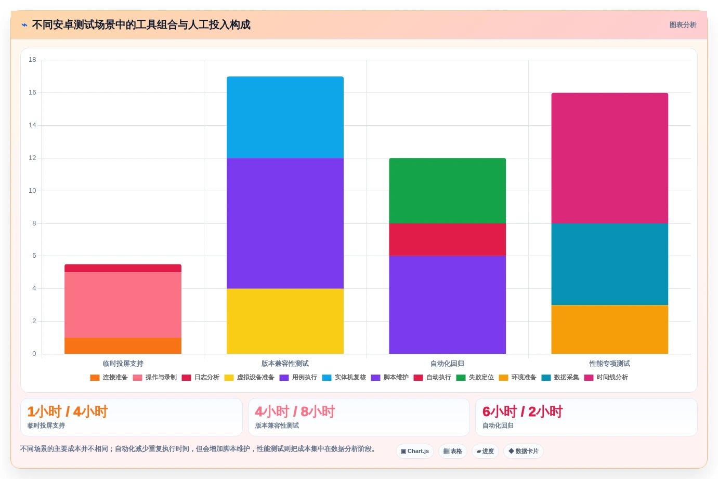This screenshot has height=479, width=718.
Task: Click the magenta 时间线分析 bar segment
Action: (x=609, y=158)
